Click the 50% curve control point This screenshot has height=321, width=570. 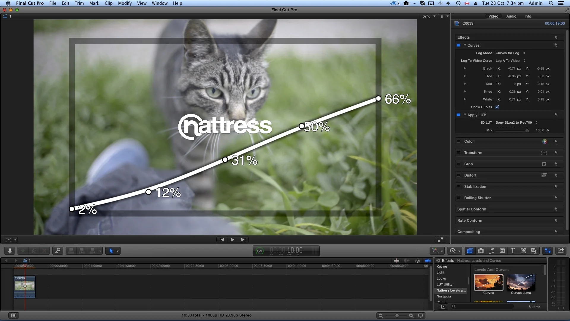tap(302, 126)
